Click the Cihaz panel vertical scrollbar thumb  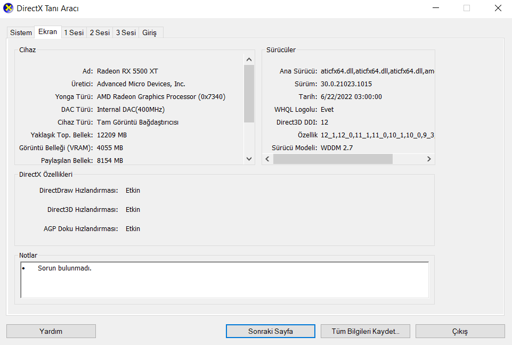tap(249, 94)
